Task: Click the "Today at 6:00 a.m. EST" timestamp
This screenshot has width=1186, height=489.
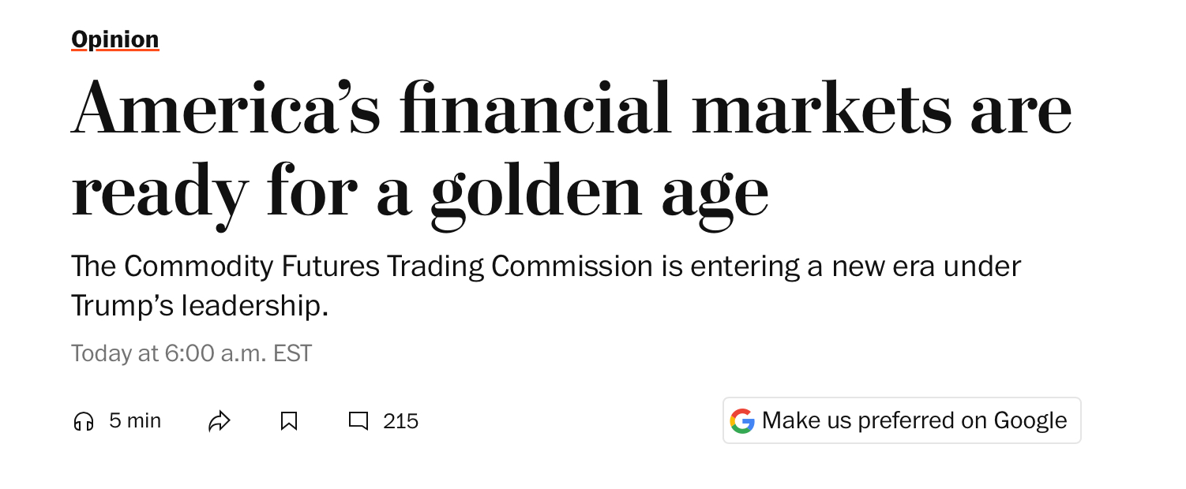Action: pyautogui.click(x=192, y=353)
